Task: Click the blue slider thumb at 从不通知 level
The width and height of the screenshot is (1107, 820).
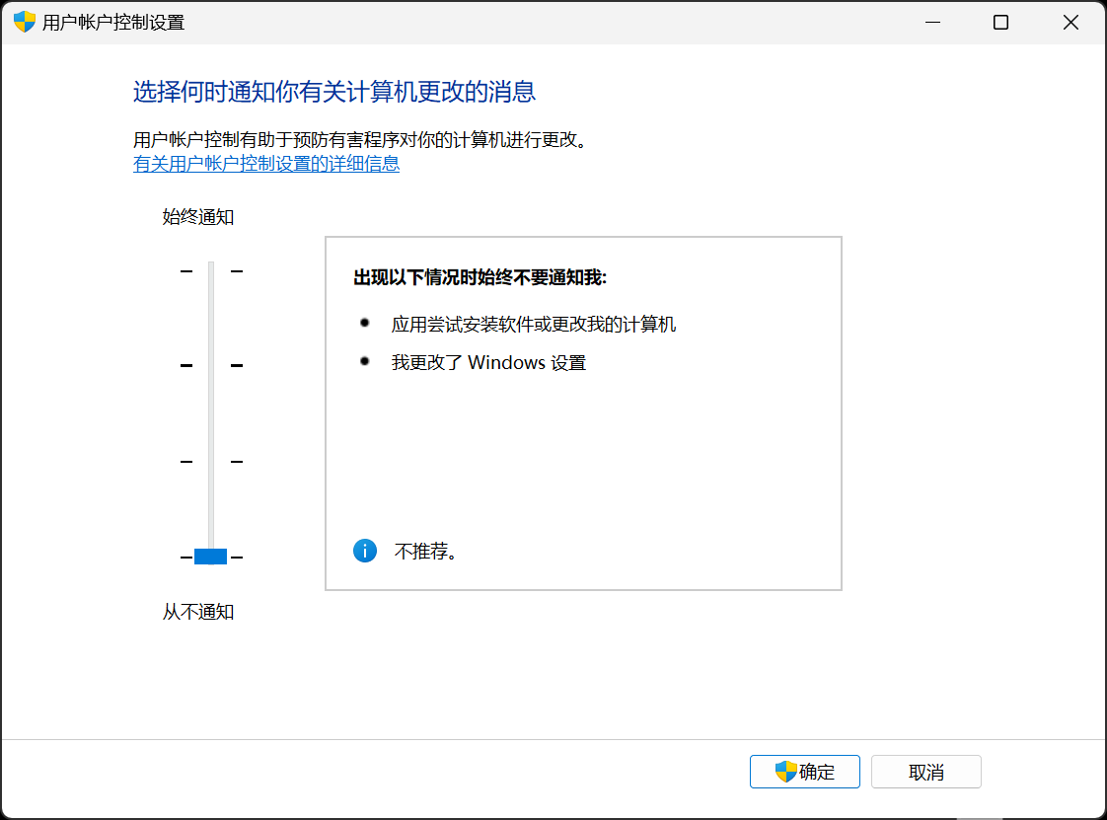Action: (210, 557)
